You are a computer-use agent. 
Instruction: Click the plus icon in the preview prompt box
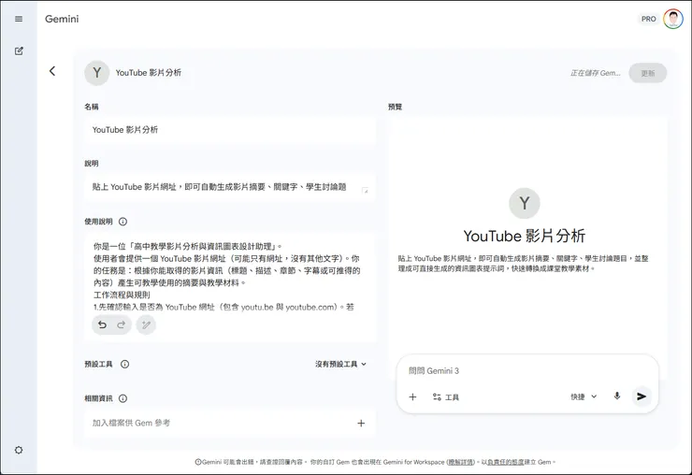[412, 396]
